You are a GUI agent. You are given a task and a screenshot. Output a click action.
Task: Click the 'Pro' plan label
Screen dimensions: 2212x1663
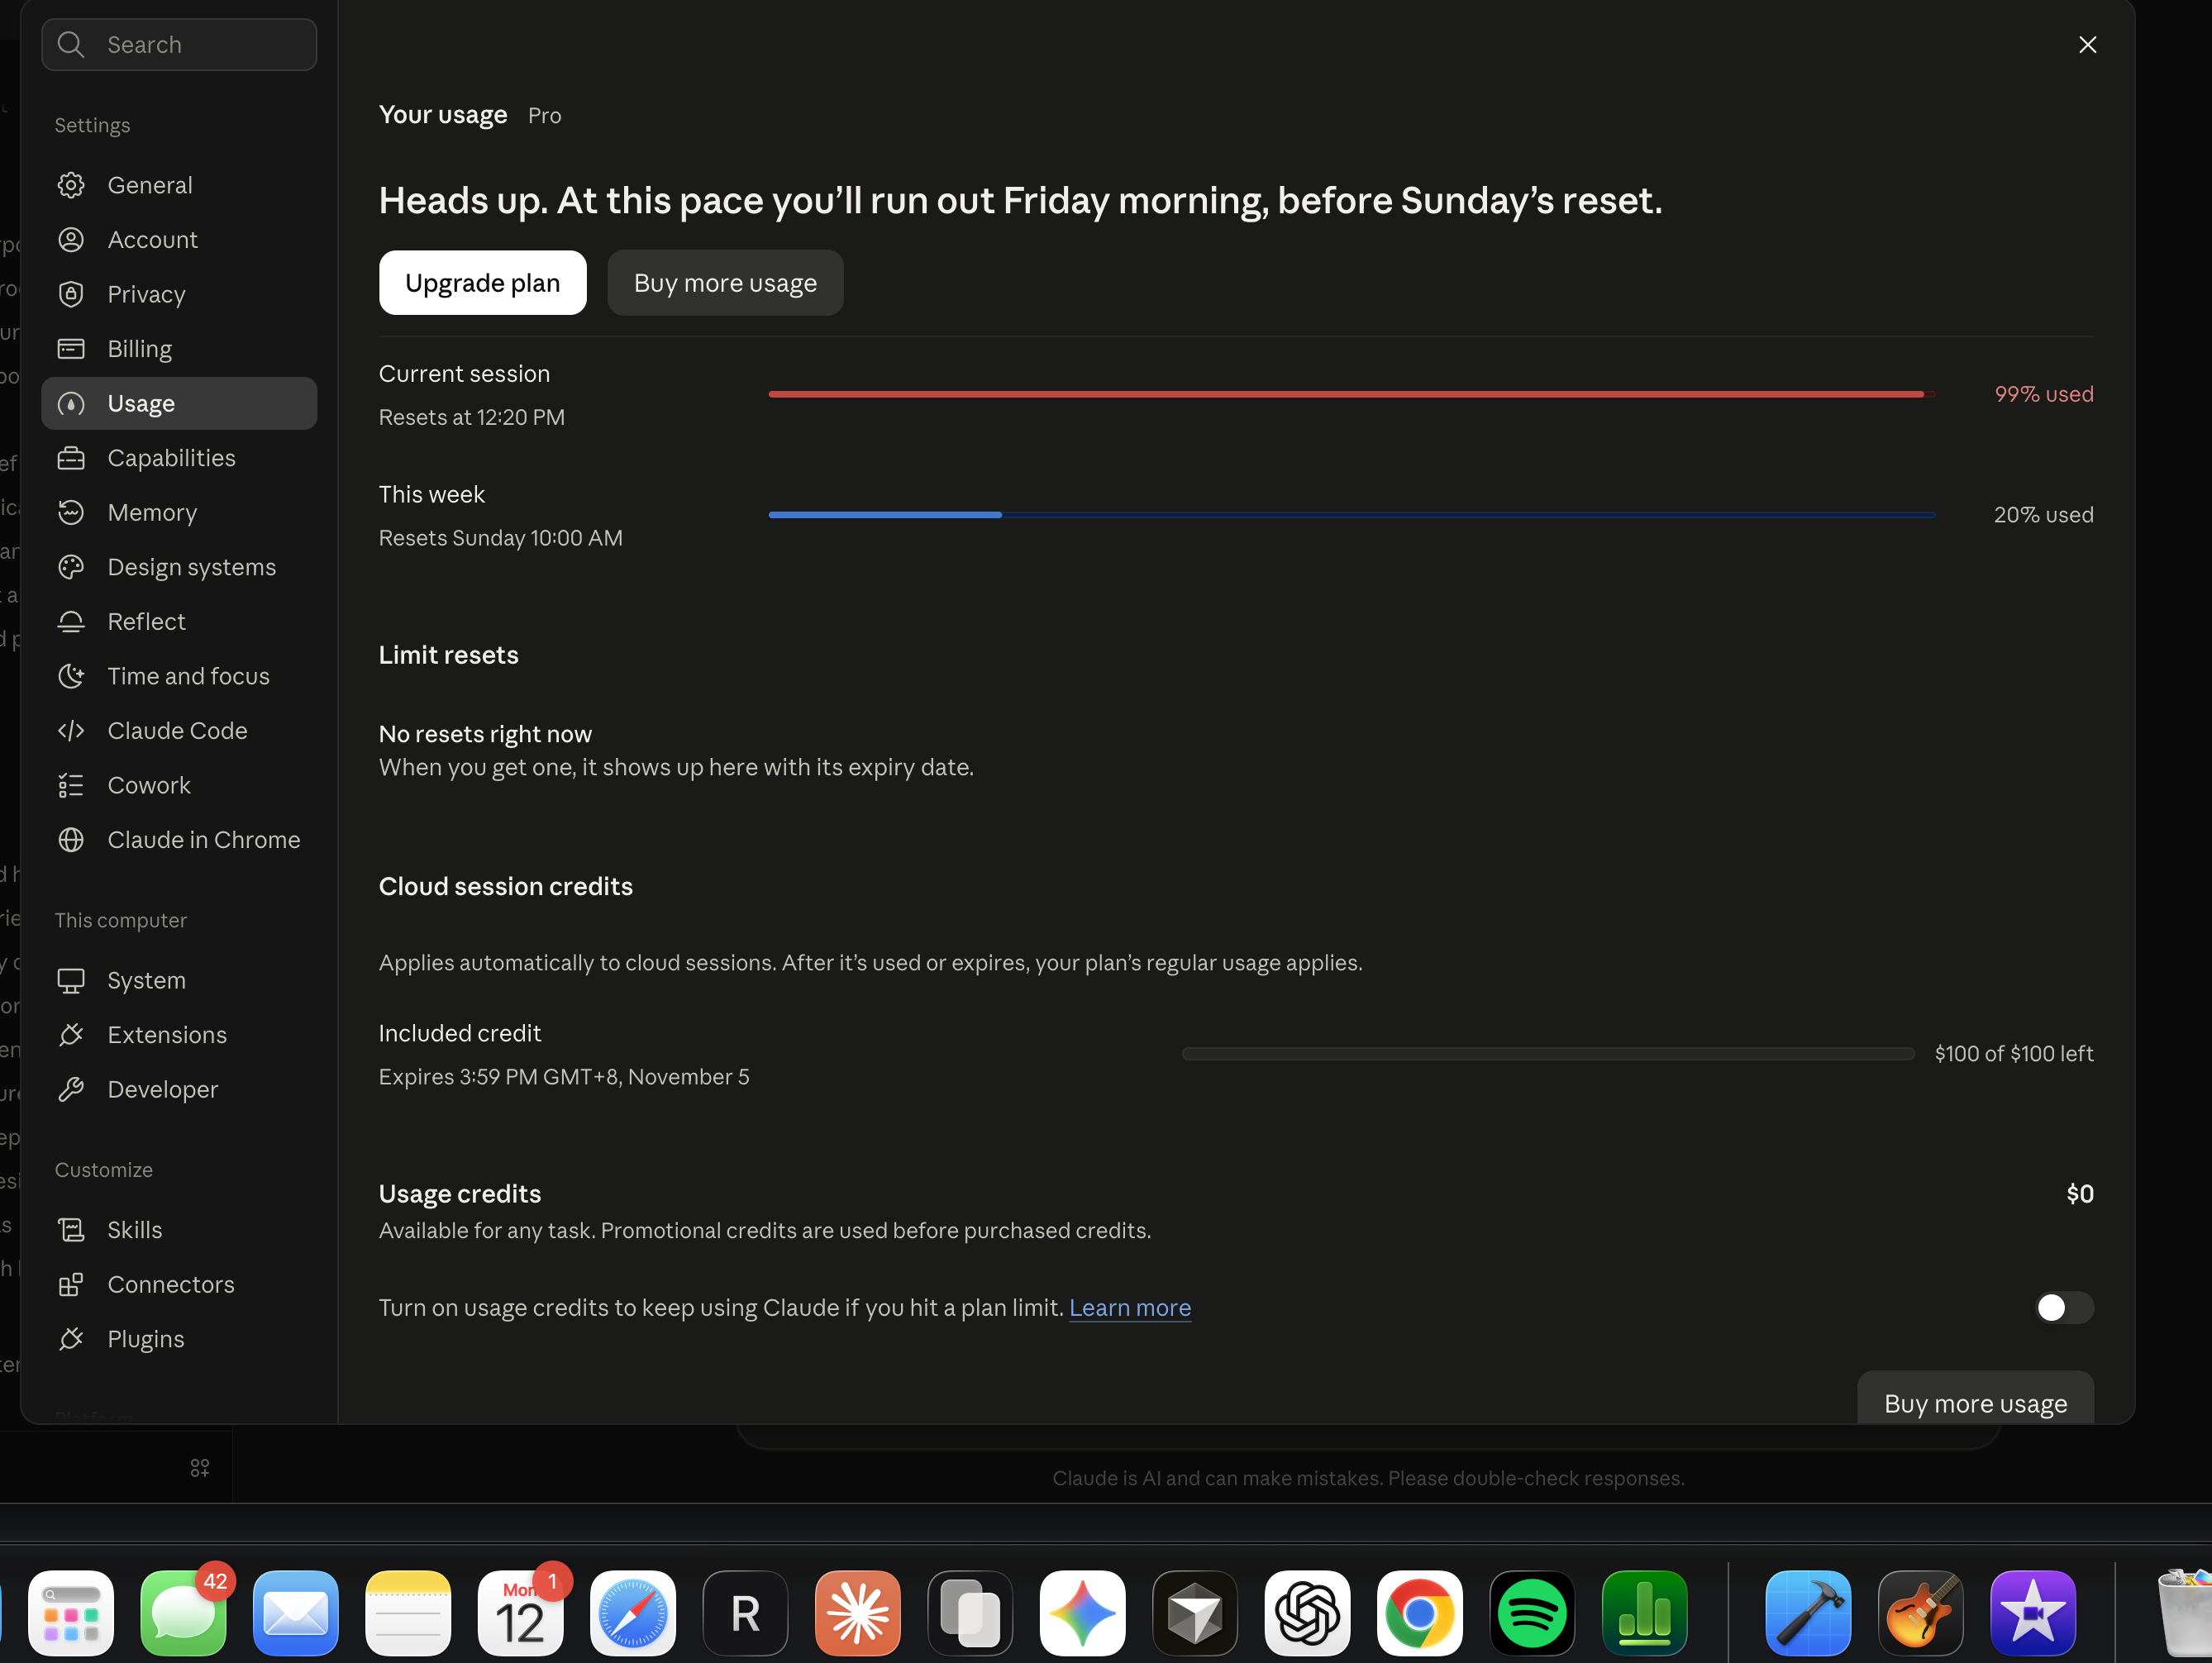click(544, 116)
